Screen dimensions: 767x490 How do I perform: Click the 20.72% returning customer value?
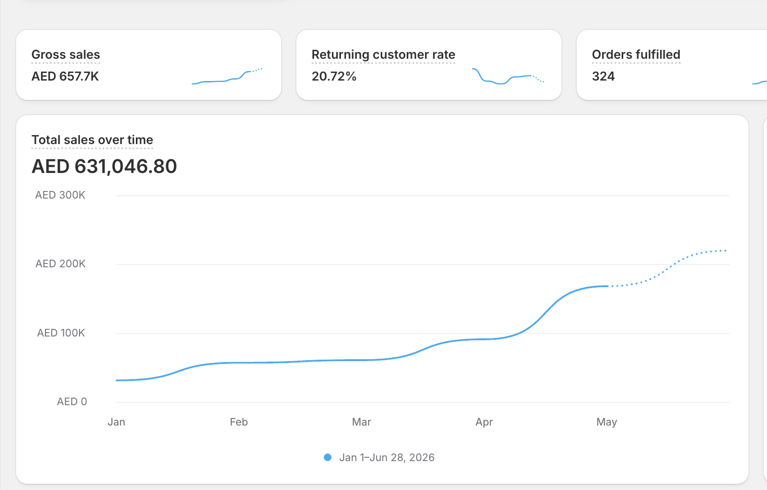(x=334, y=76)
